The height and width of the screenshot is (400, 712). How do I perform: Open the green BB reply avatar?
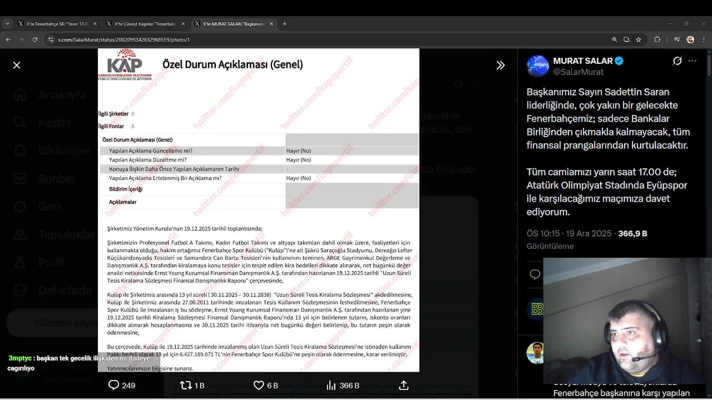(536, 309)
